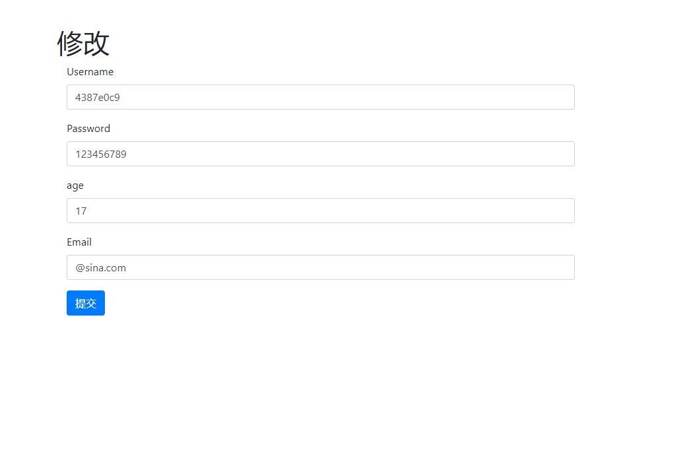Place cursor on the 17 age value

(81, 211)
